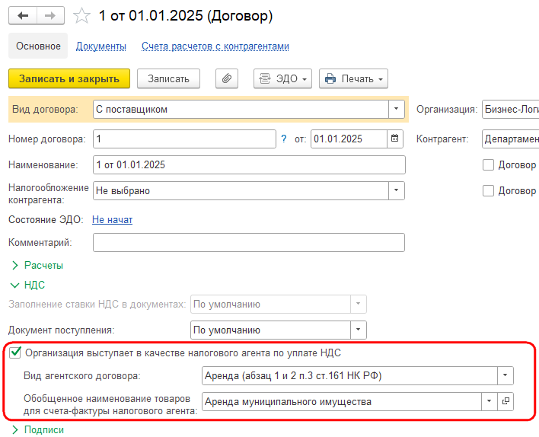Uncheck the tax agent for НДС checkbox
The image size is (539, 437).
(x=15, y=352)
